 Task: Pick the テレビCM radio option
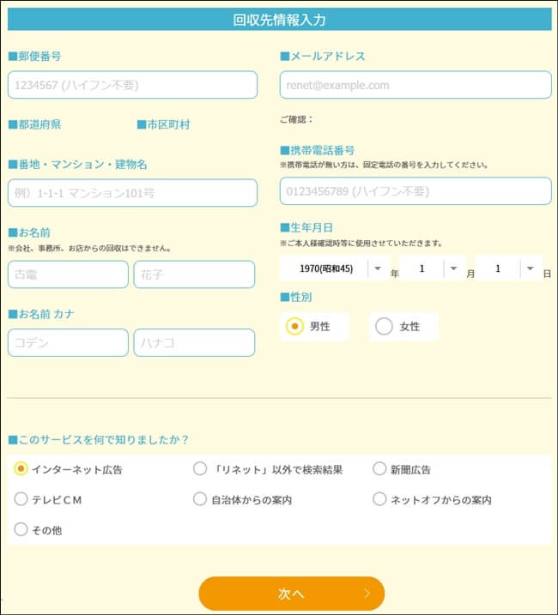(x=21, y=499)
